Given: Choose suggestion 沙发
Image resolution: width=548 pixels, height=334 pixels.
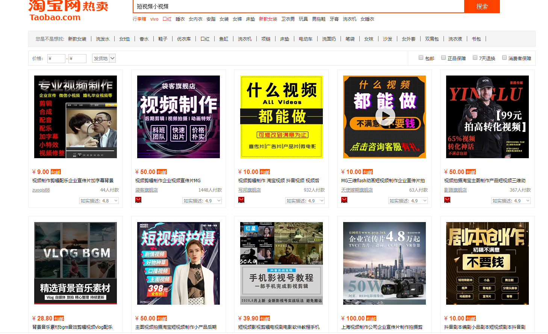Looking at the screenshot, I should [x=388, y=39].
